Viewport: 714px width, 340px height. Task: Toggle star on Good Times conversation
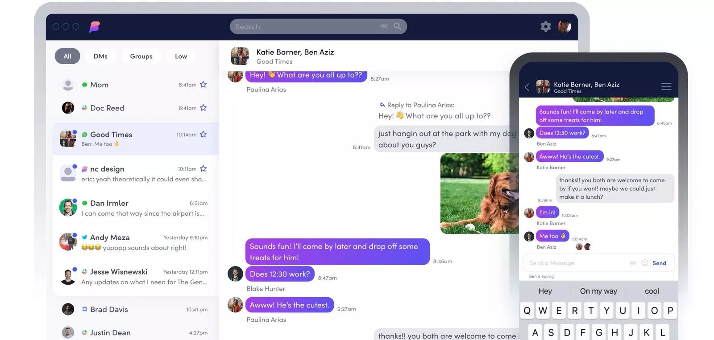coord(203,135)
